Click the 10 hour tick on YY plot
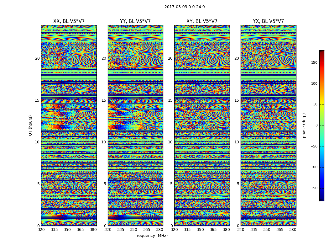 pos(104,142)
